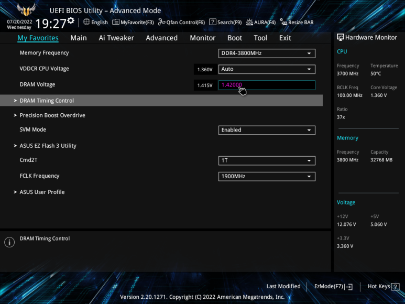405x304 pixels.
Task: Click memory frequency 3800 MHz value
Action: click(347, 160)
